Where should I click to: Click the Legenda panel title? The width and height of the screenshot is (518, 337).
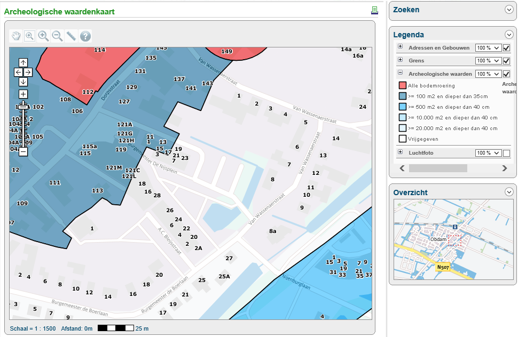(409, 35)
